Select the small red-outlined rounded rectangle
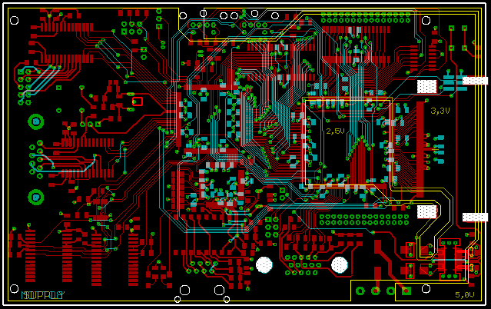 point(138,101)
